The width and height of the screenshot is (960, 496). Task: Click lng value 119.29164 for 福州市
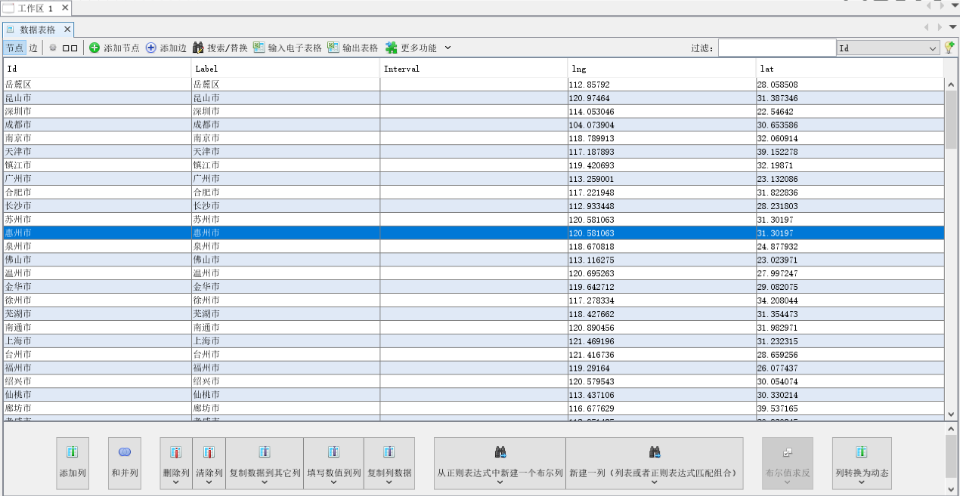point(662,368)
